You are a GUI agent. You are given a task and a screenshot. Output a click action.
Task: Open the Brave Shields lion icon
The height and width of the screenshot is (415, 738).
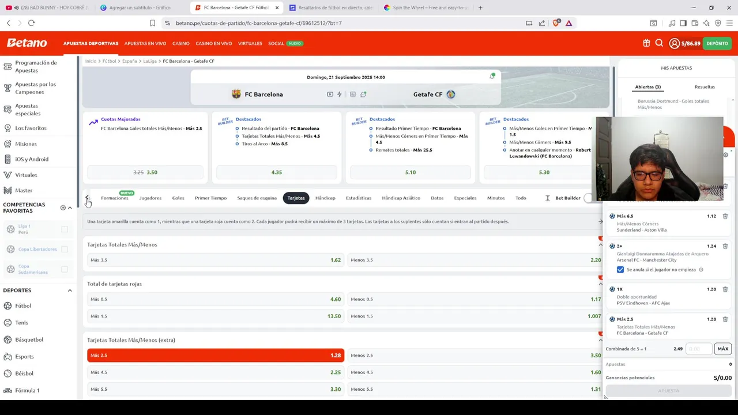point(556,23)
